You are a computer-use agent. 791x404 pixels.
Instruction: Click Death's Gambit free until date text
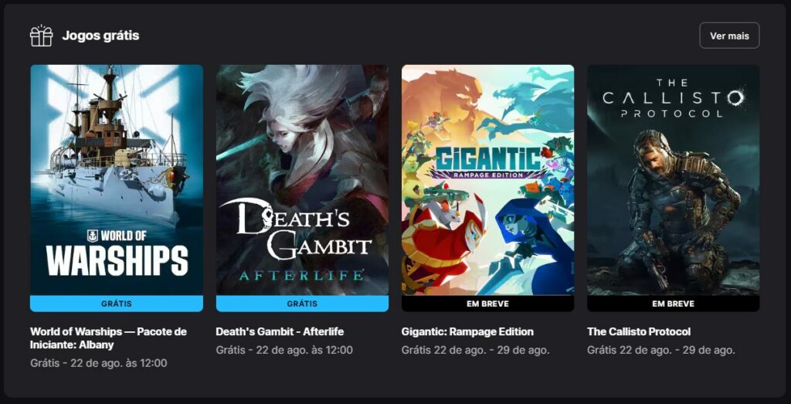(284, 350)
